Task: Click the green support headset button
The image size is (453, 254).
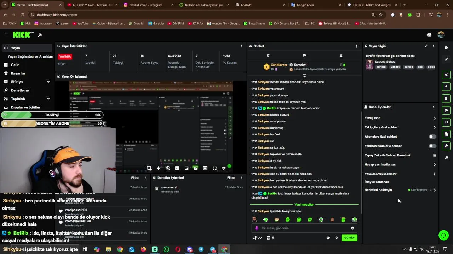Action: click(443, 235)
